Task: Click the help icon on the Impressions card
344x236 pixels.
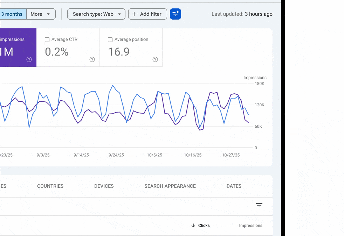Action: (29, 59)
